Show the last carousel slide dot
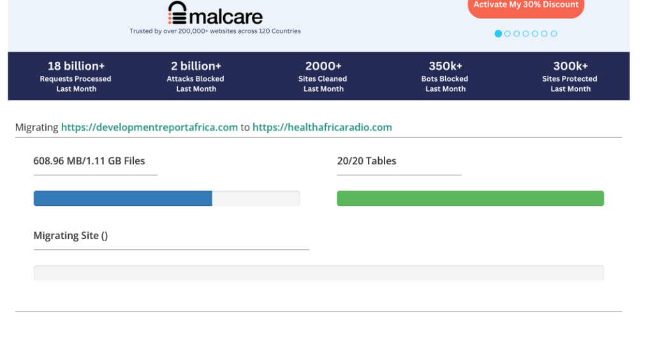Screen dimensions: 653x346 [554, 34]
